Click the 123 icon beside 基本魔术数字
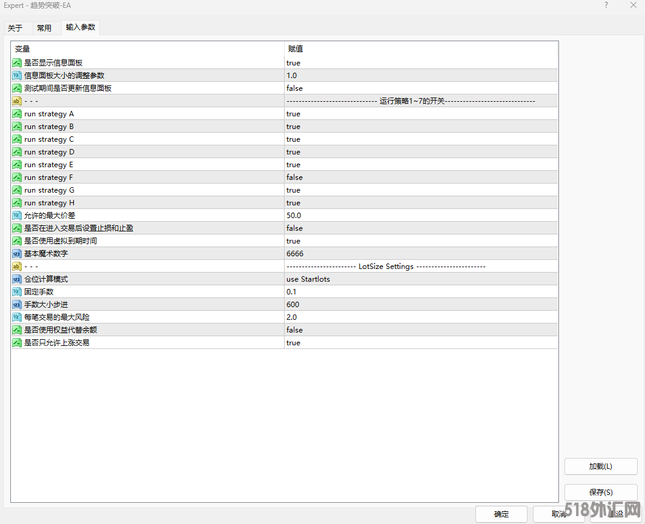Viewport: 645px width, 524px height. tap(17, 254)
